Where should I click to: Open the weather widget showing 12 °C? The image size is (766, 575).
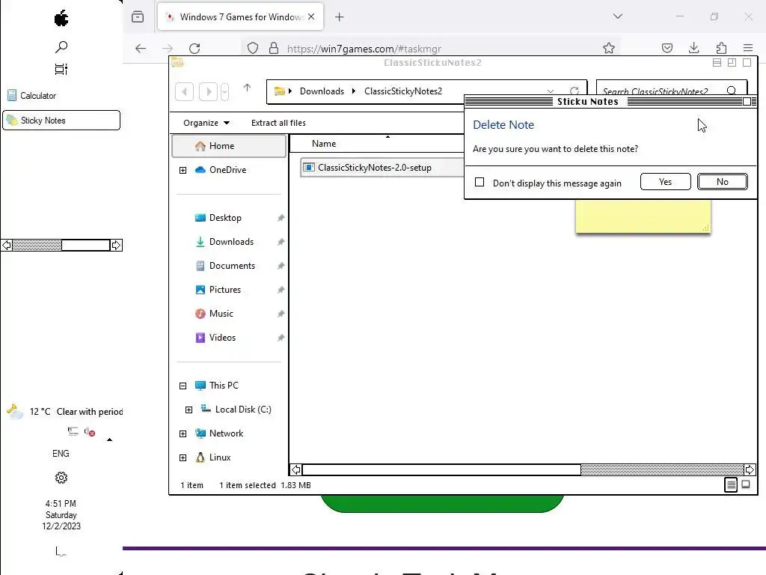[64, 412]
